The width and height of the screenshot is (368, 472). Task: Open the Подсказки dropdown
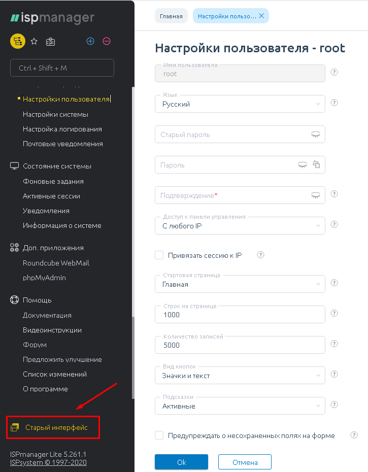pos(240,406)
